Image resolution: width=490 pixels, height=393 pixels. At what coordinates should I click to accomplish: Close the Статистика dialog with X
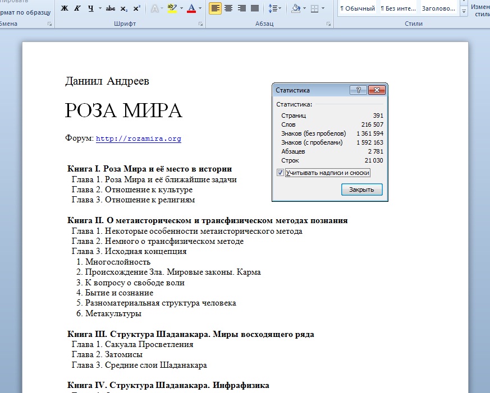[x=377, y=90]
